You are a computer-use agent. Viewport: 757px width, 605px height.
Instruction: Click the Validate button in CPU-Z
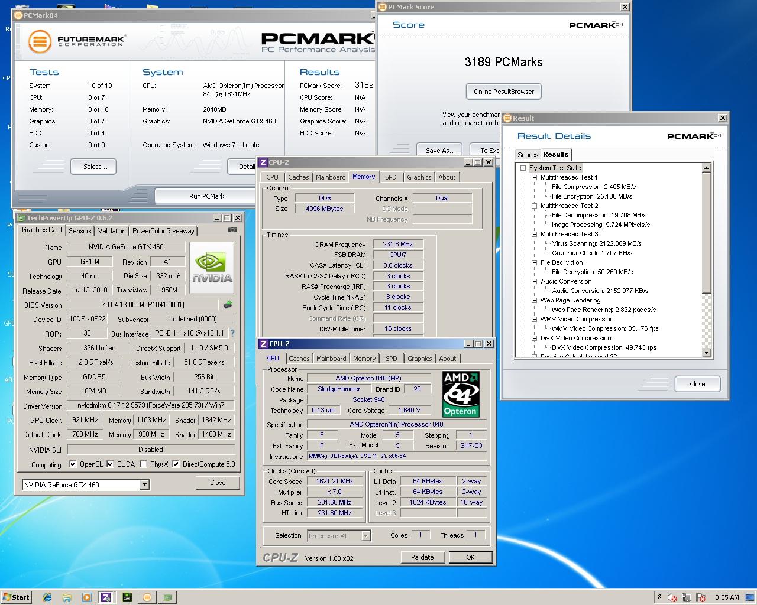point(422,557)
